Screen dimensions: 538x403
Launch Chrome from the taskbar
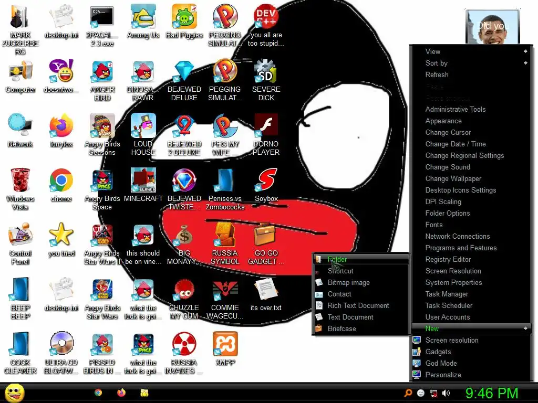(x=98, y=393)
